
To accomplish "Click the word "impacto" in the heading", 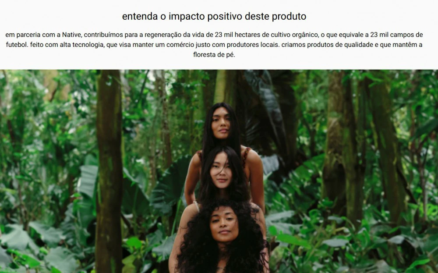I will click(186, 17).
